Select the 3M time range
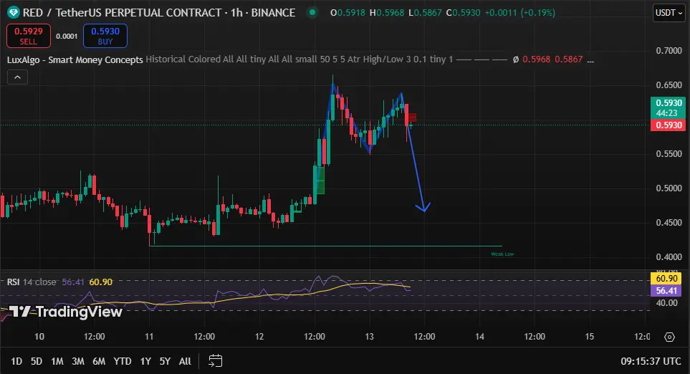 tap(78, 361)
